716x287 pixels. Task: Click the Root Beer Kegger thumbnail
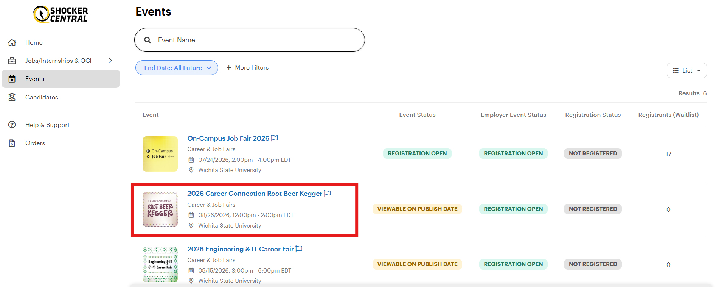tap(160, 209)
